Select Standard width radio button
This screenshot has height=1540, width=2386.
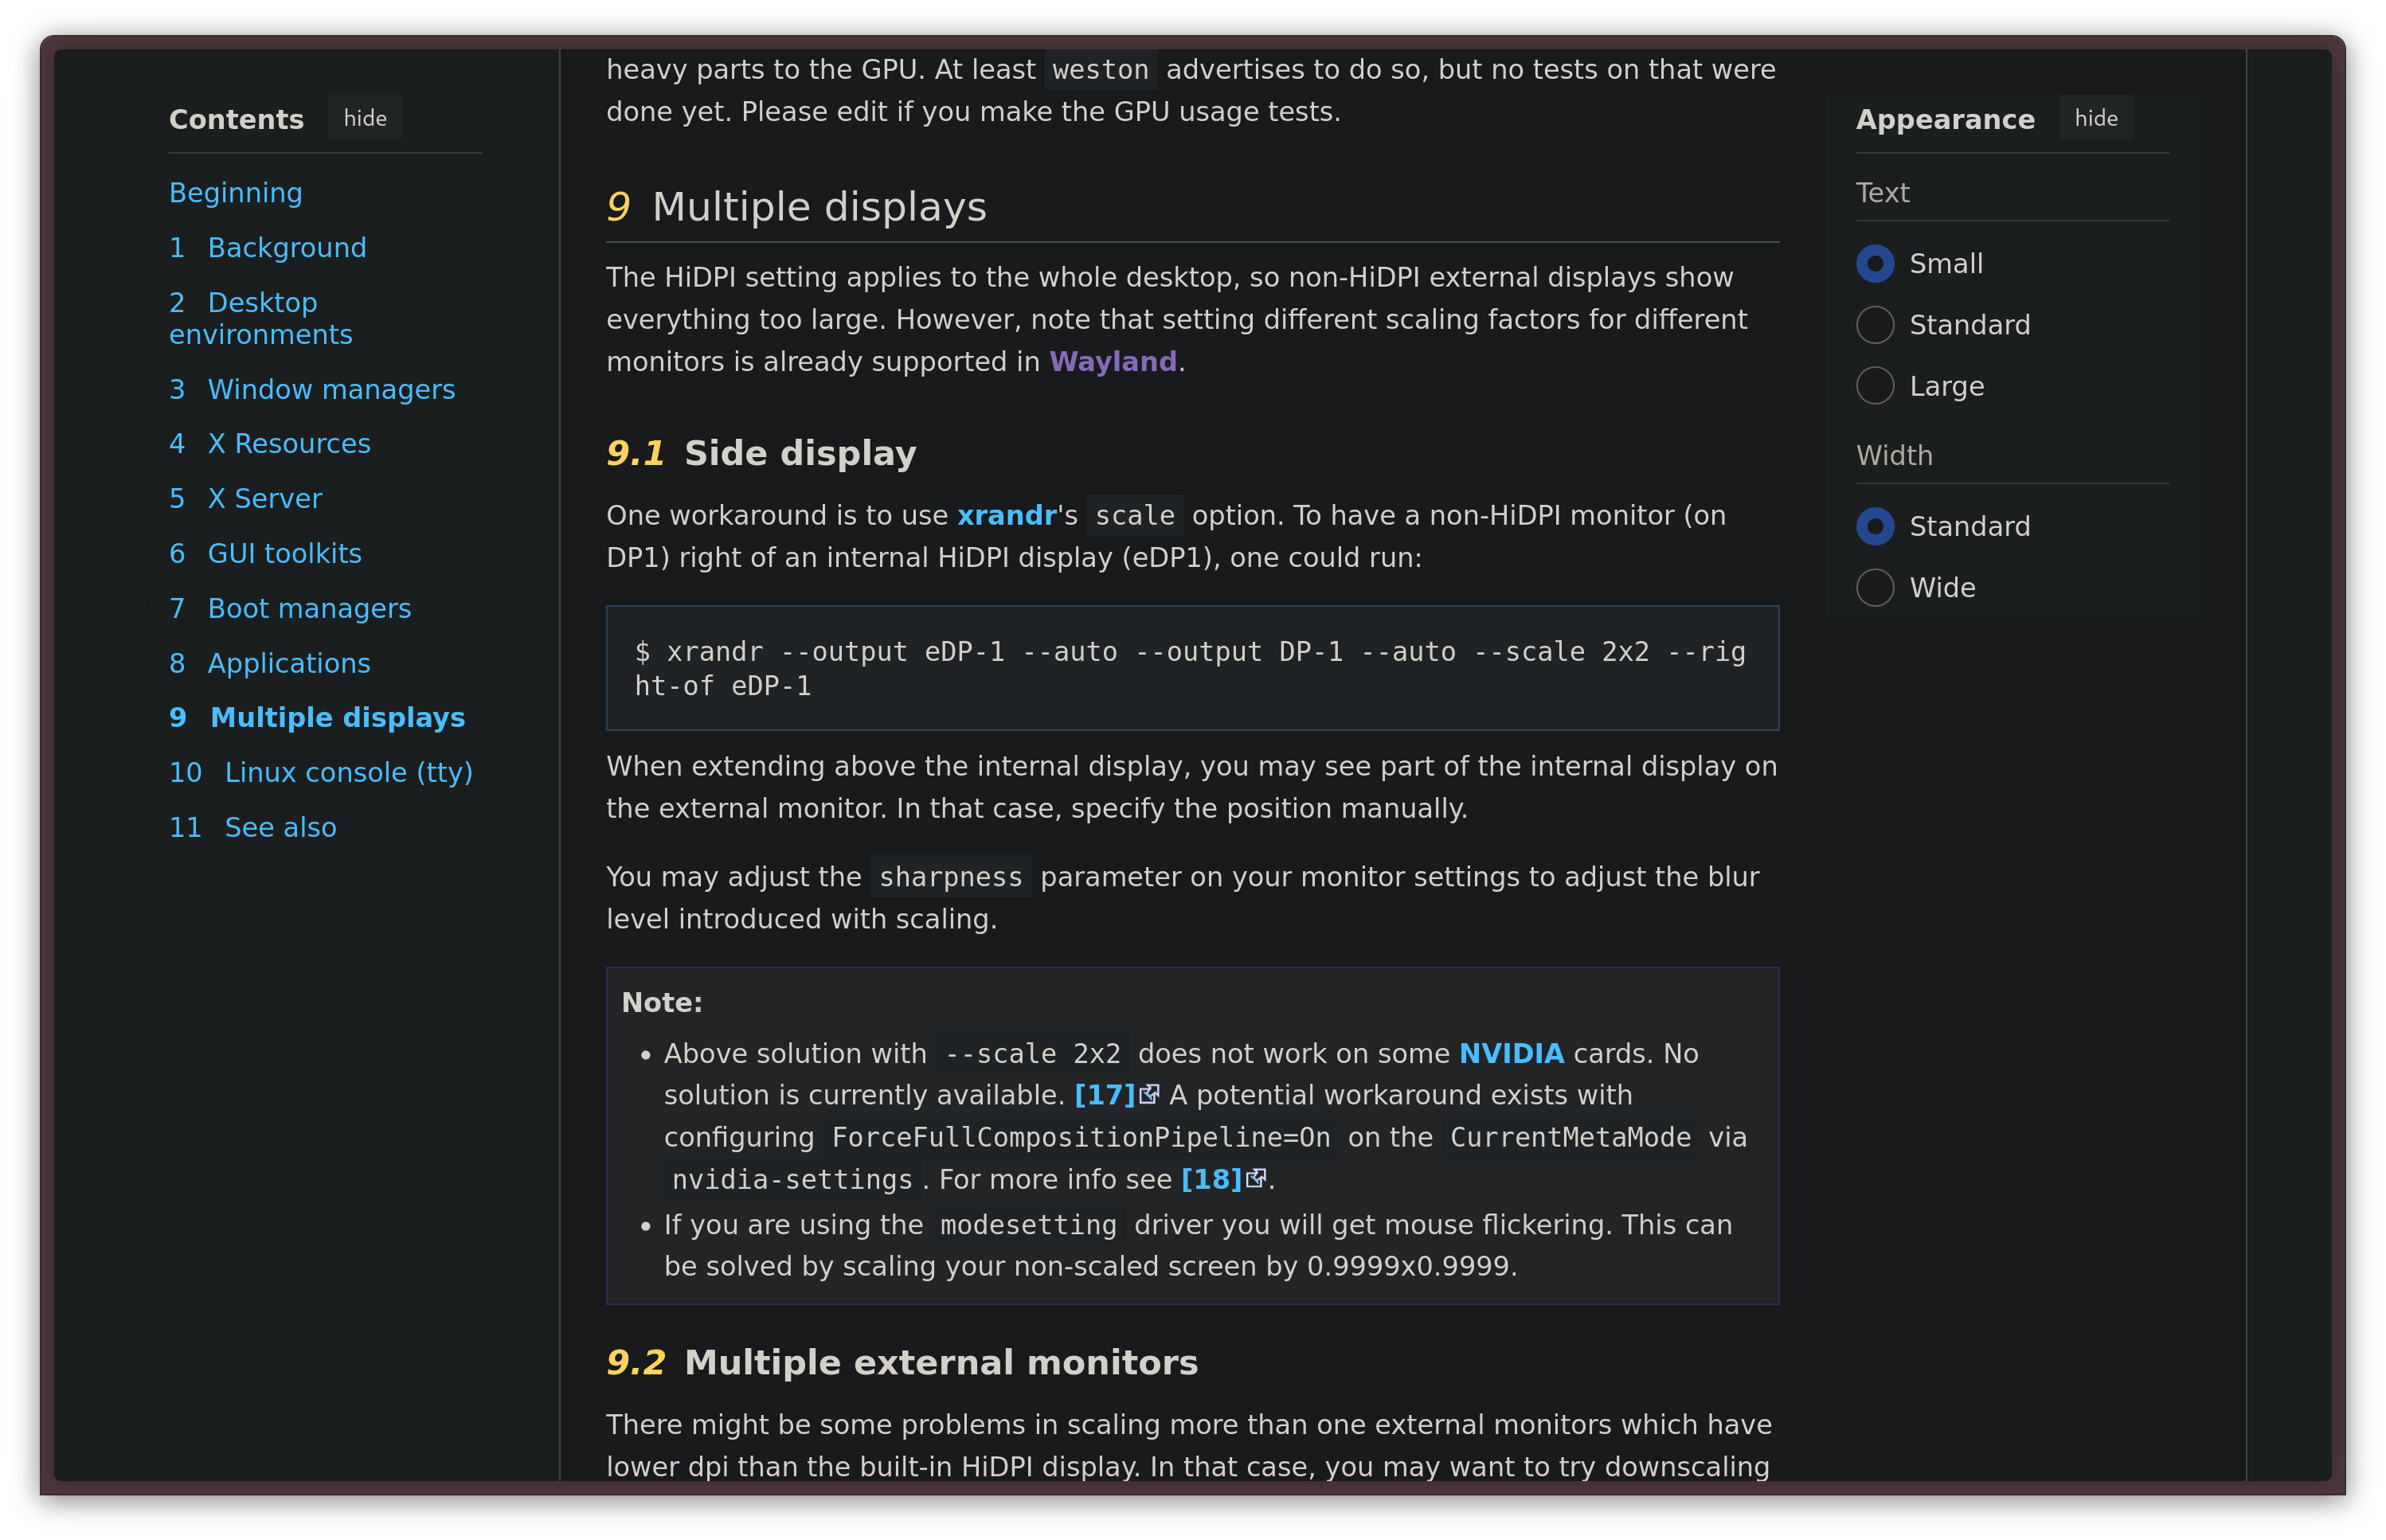(1875, 527)
